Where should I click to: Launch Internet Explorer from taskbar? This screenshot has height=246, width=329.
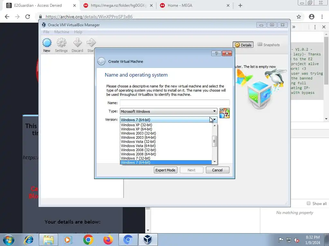[x=29, y=240]
